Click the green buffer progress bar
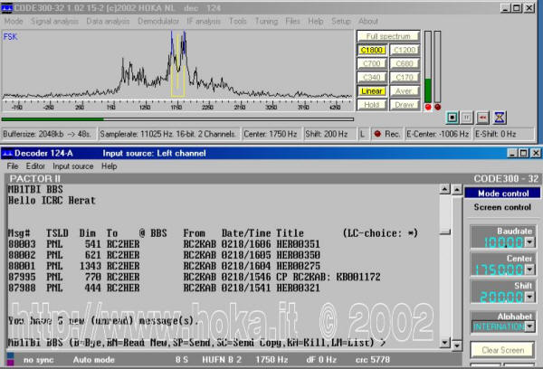 177,119
